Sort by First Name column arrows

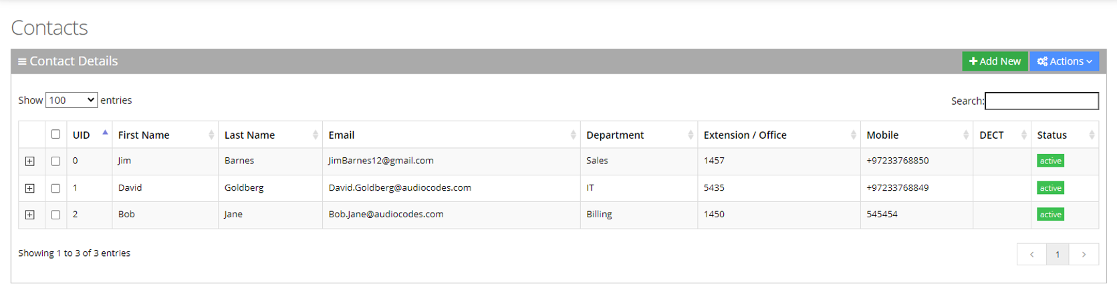tap(211, 135)
